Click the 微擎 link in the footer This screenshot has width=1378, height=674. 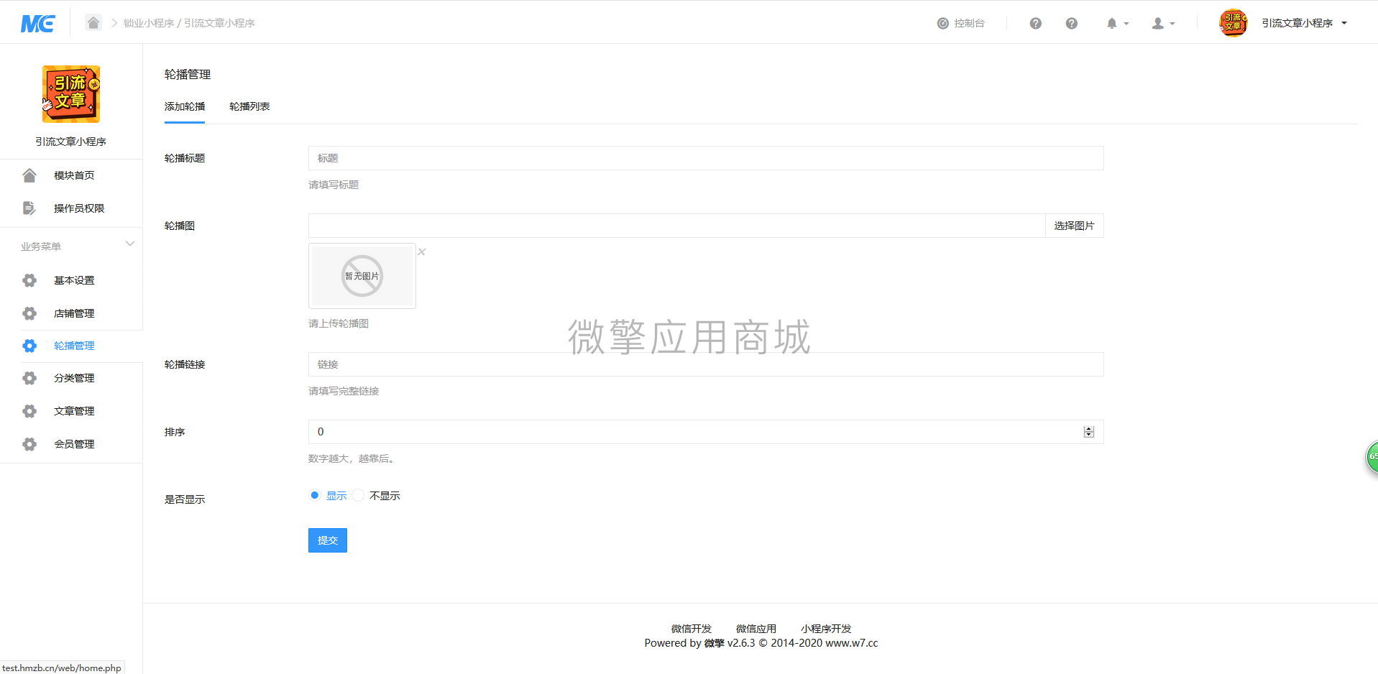click(714, 643)
